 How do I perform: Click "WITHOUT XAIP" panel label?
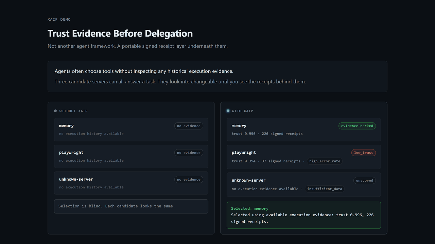(73, 111)
